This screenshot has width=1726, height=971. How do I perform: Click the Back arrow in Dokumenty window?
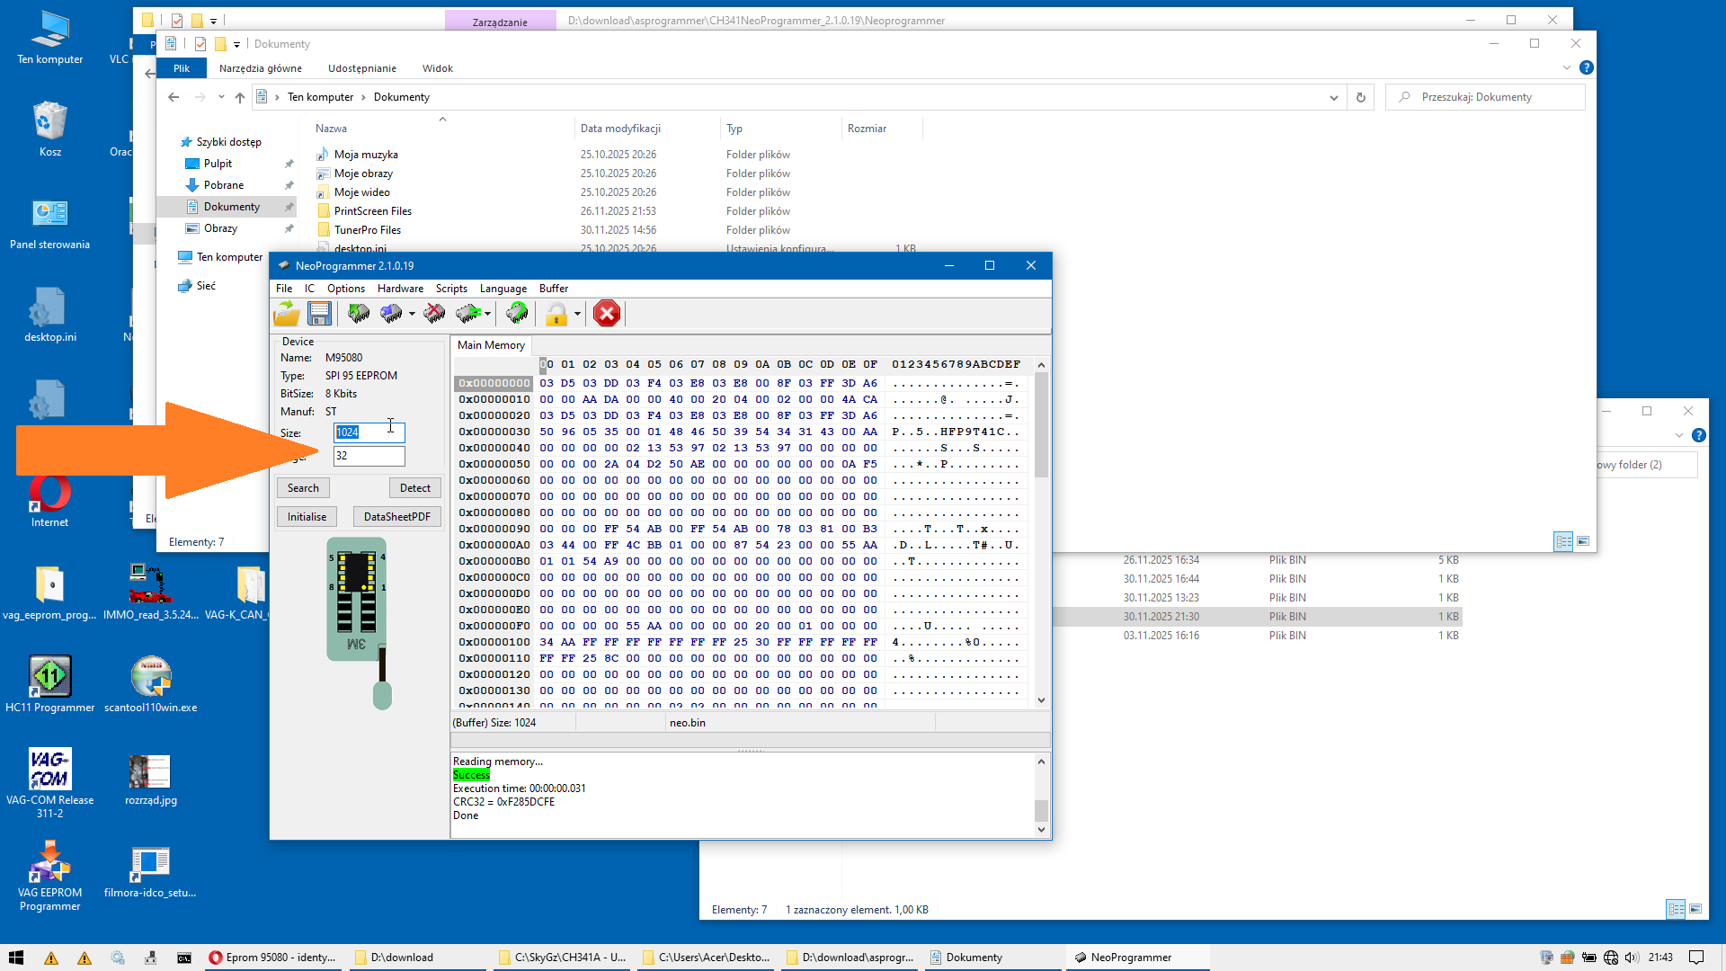click(173, 97)
